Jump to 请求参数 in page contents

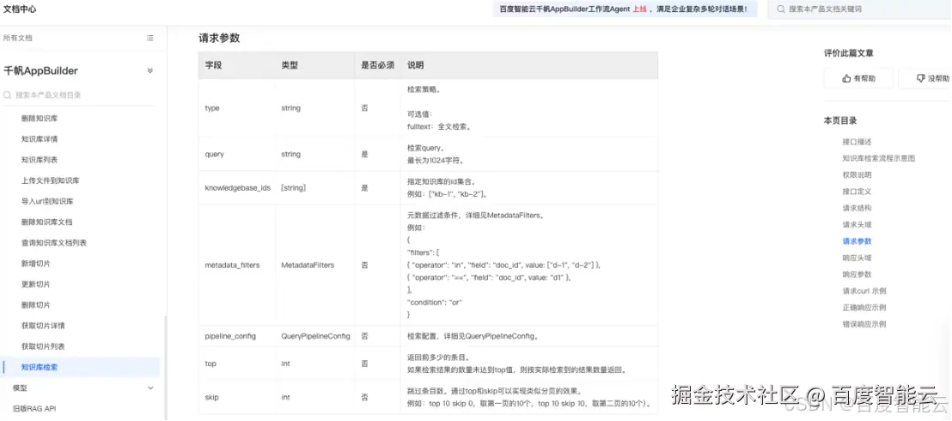(x=857, y=241)
